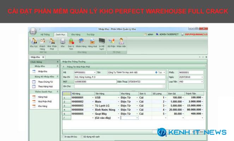Select the Bình Nước Nóng cell
234x141 pixels.
point(107,110)
